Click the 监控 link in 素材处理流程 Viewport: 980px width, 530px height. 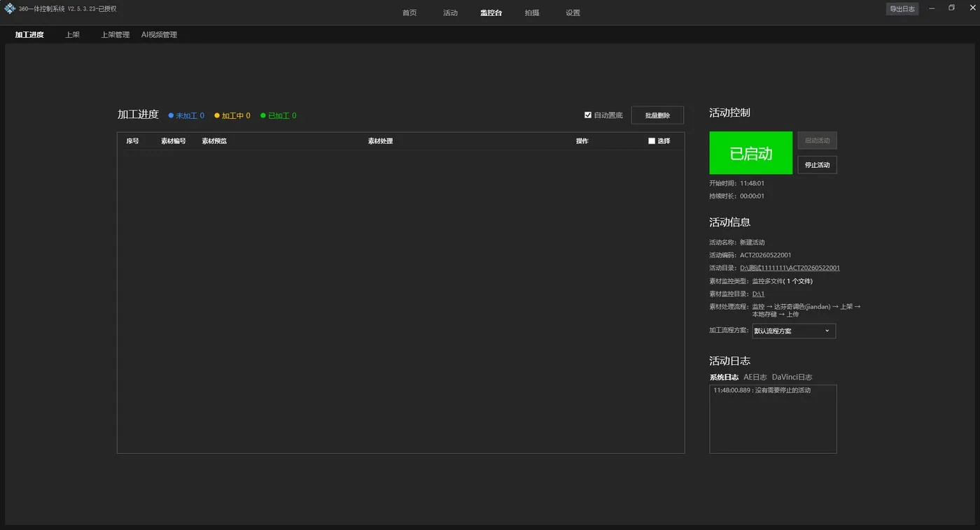tap(759, 307)
